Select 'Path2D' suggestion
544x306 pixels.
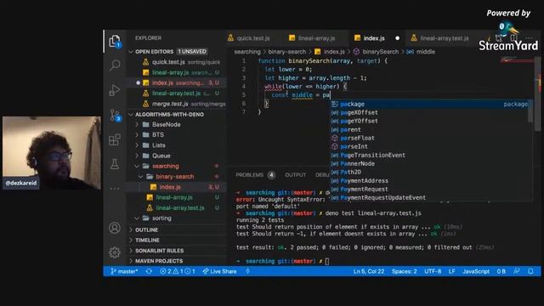[x=428, y=172]
